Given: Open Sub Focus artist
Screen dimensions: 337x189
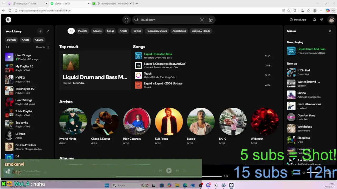Looking at the screenshot, I should point(169,126).
